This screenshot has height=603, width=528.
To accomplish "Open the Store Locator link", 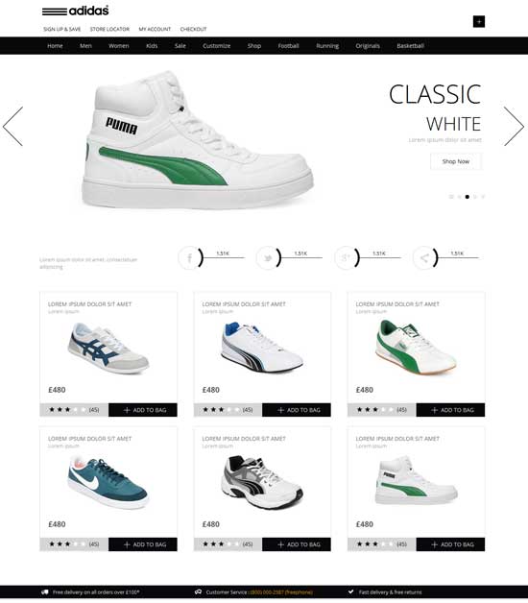I will click(109, 29).
